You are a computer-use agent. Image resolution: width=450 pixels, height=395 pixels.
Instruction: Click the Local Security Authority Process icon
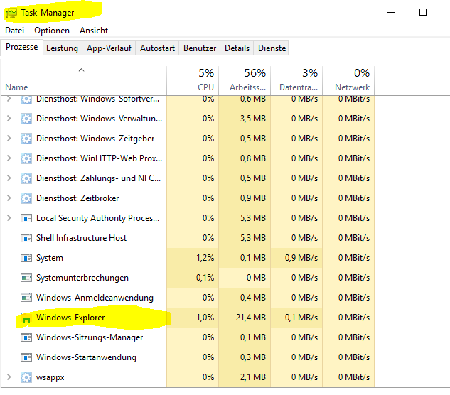(x=26, y=218)
